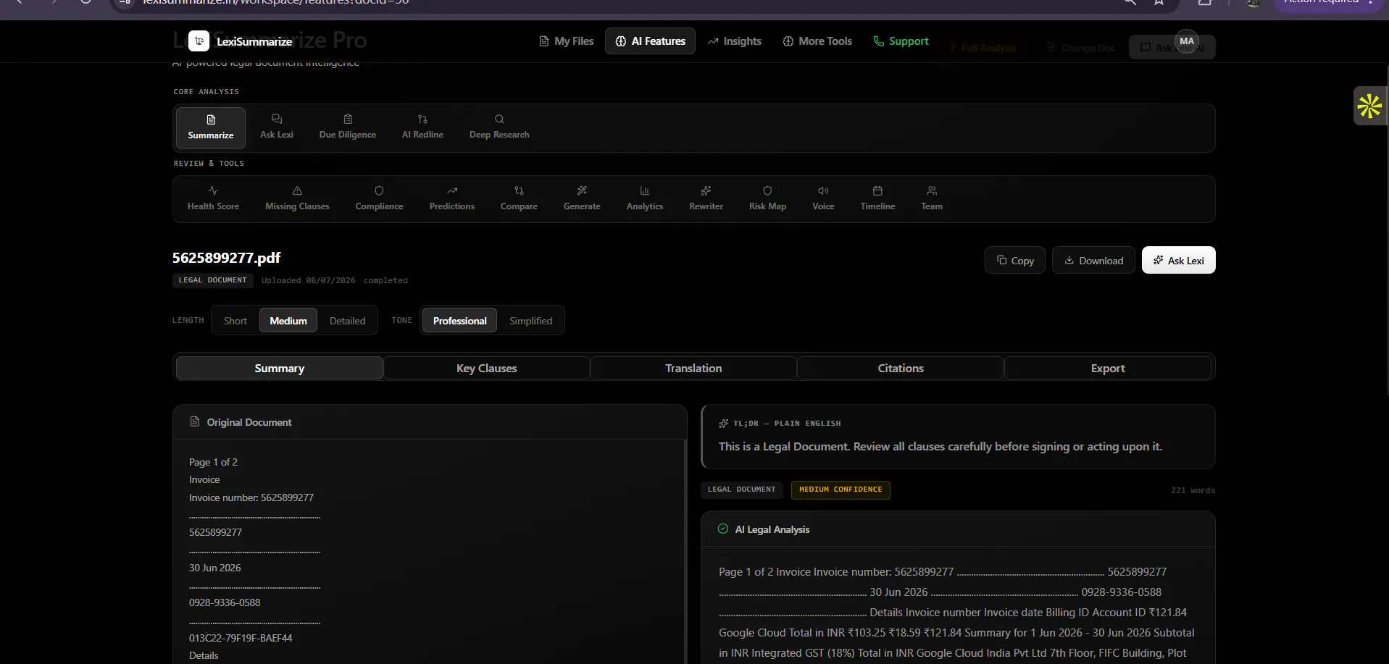Select the Rewriter tool
Screen dimensions: 1389x664
706,199
